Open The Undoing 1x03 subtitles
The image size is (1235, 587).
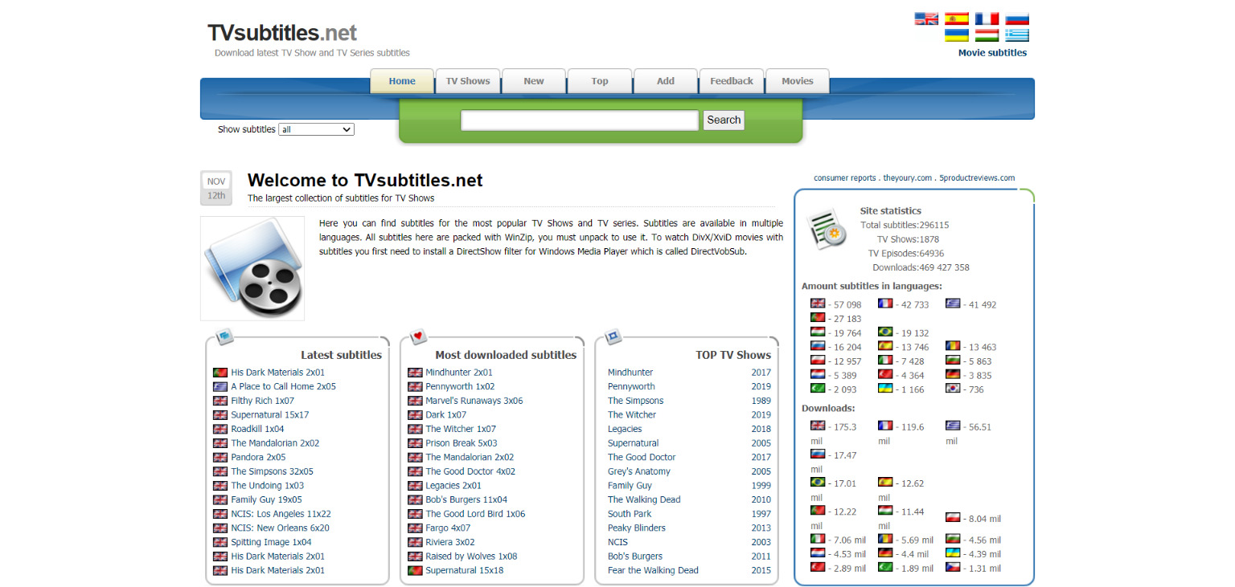tap(268, 486)
